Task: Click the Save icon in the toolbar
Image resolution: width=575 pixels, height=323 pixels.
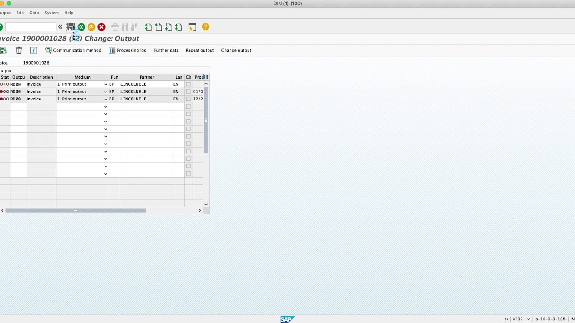Action: click(71, 27)
